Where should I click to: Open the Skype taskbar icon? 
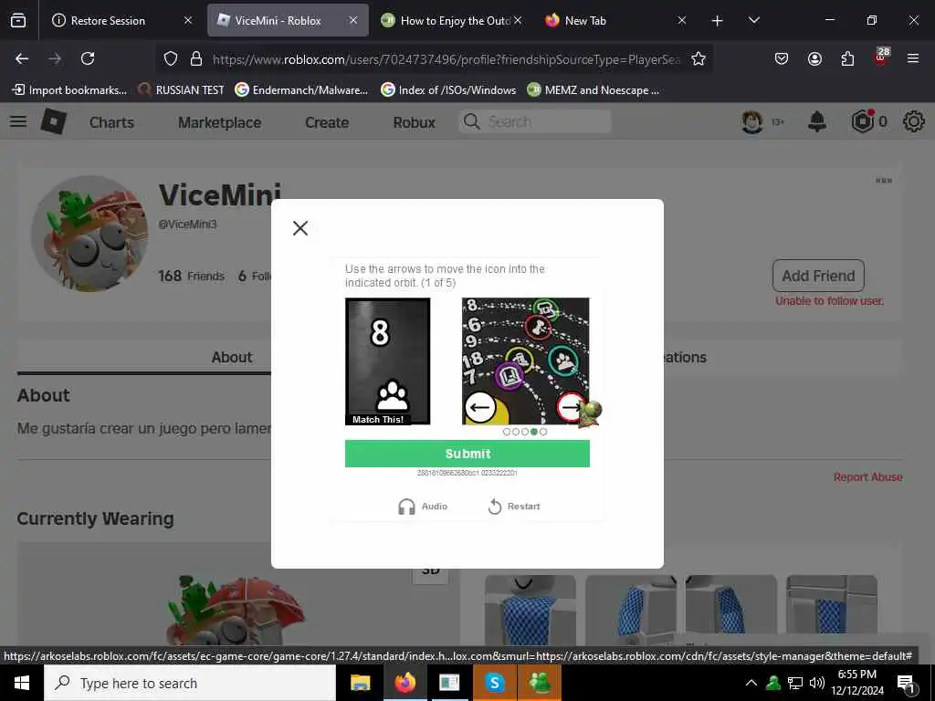[x=494, y=683]
